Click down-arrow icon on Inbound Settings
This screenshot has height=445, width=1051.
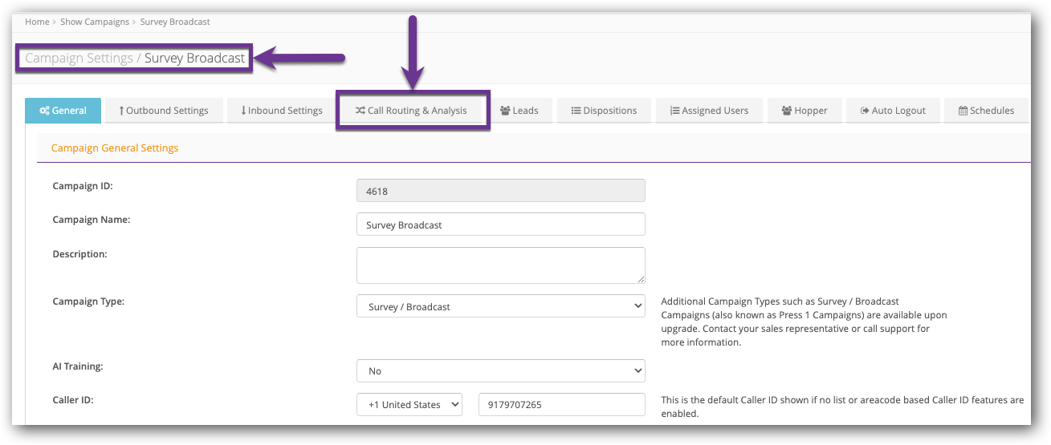pyautogui.click(x=243, y=111)
